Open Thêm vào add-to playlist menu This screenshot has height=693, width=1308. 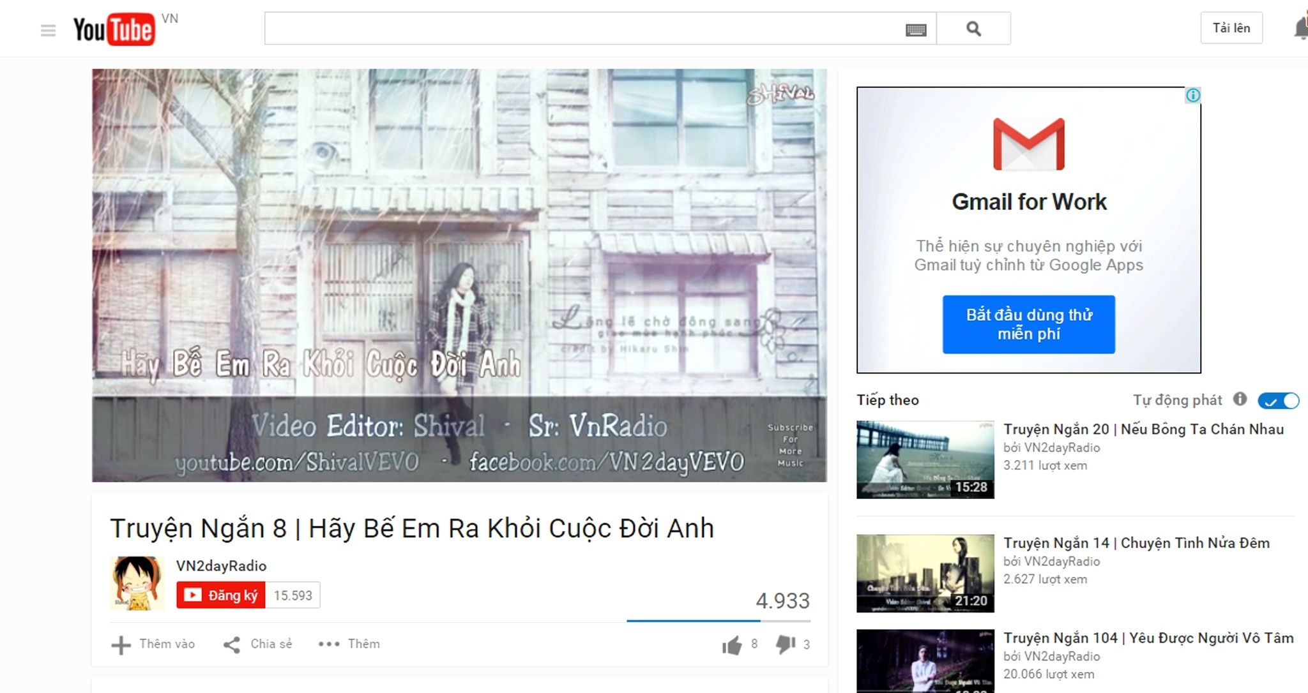point(153,644)
